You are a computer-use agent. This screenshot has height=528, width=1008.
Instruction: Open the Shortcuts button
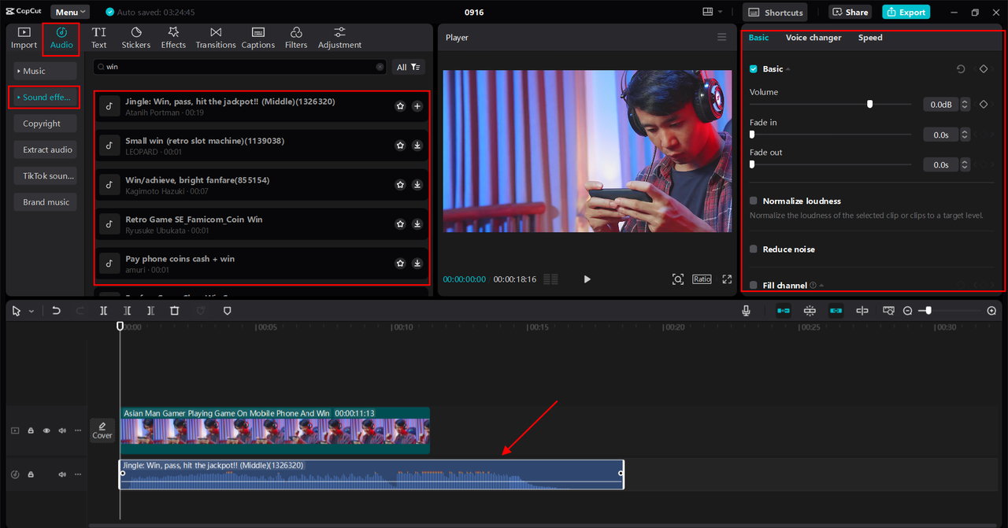pyautogui.click(x=776, y=12)
